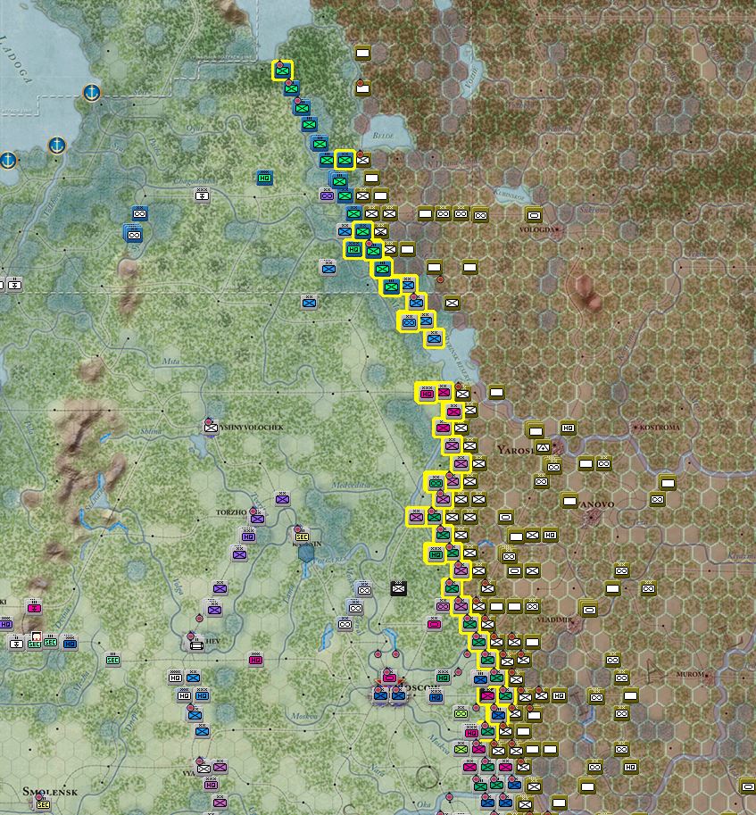Select the white infantry counter at Vyshny Volochek
This screenshot has height=815, width=756.
click(x=211, y=428)
